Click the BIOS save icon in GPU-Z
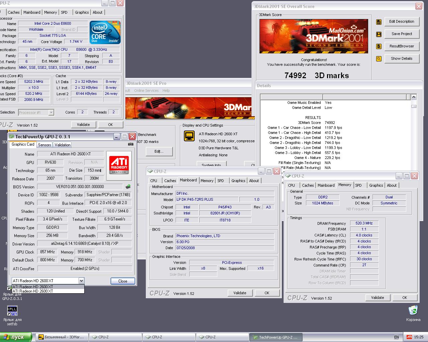Image resolution: width=428 pixels, height=342 pixels. (128, 186)
